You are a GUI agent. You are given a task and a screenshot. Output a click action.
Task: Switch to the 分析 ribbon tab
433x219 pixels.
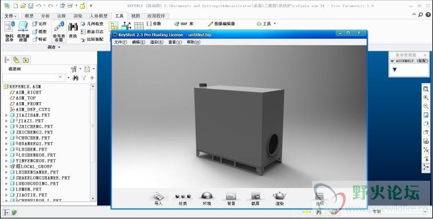point(45,16)
